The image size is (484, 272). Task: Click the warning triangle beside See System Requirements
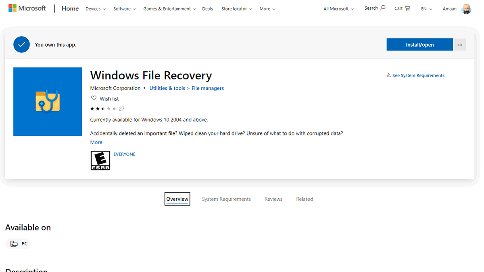388,75
